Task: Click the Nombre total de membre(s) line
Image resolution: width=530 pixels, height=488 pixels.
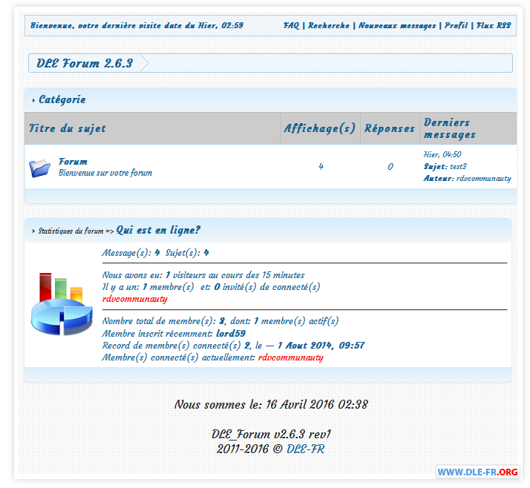Action: coord(220,321)
